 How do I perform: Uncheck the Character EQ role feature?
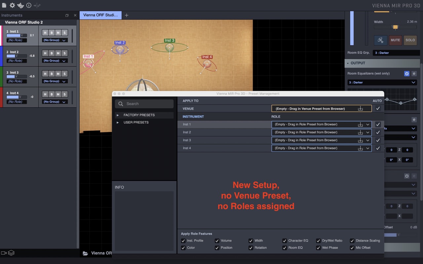point(285,241)
